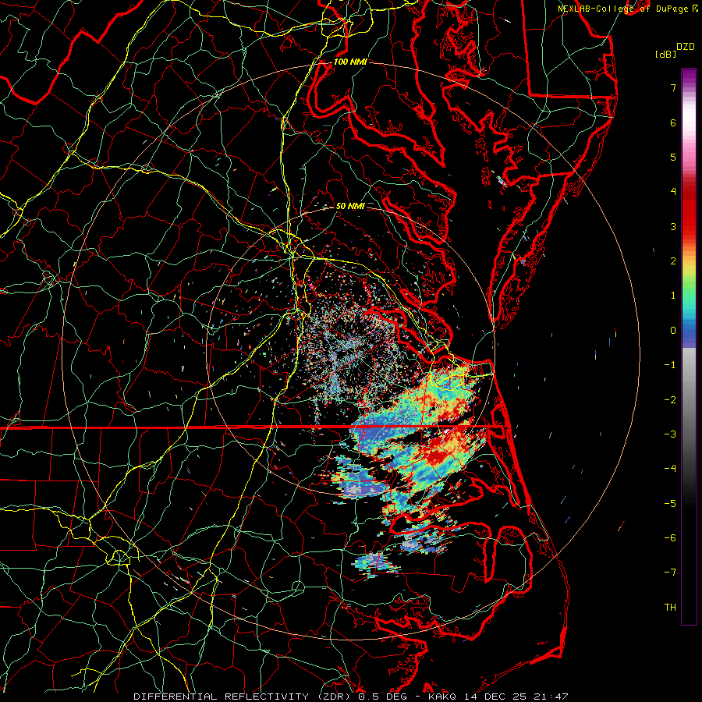Click the 2 value on the color scale
The width and height of the screenshot is (702, 702).
click(x=673, y=261)
